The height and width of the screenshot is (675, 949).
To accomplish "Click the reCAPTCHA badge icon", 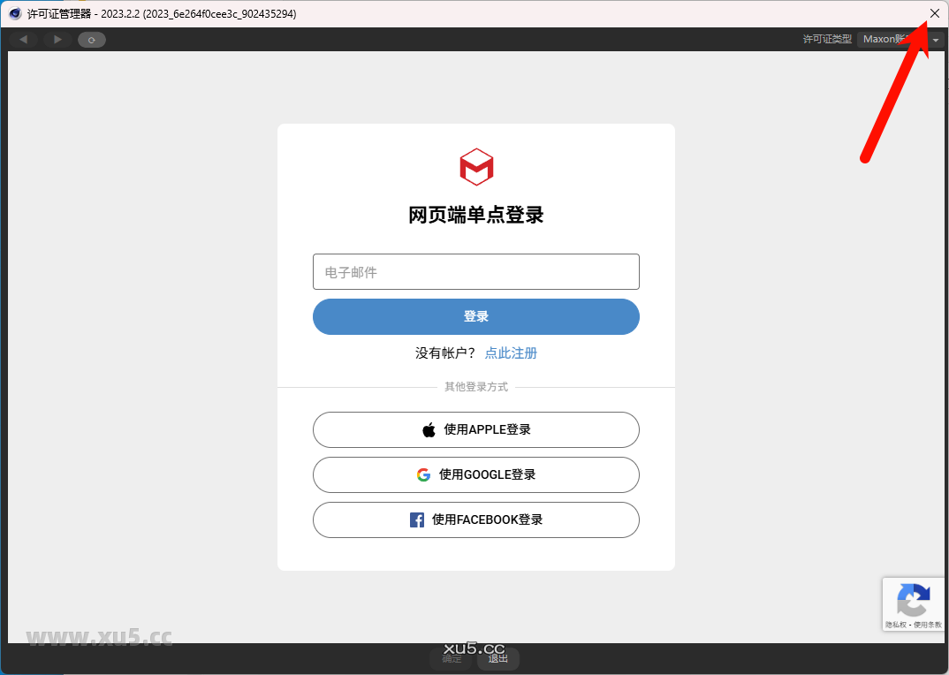I will tap(914, 601).
